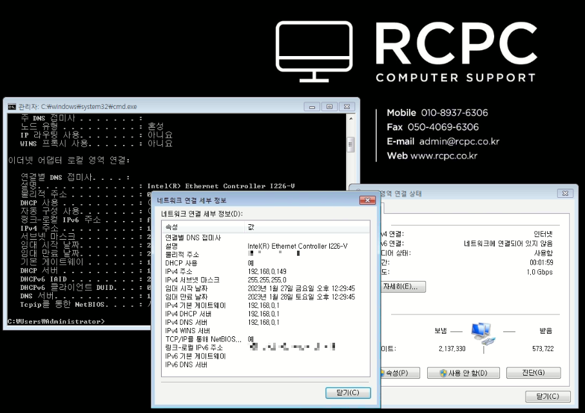Open 속성(P) properties in status window
Screen dimensions: 585x413
point(399,372)
